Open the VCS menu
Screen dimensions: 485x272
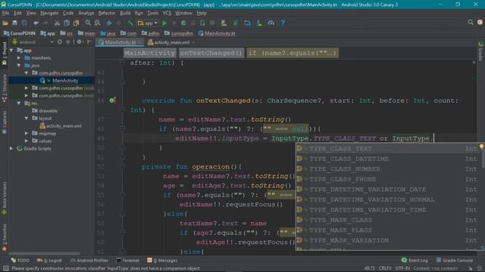[x=167, y=14]
